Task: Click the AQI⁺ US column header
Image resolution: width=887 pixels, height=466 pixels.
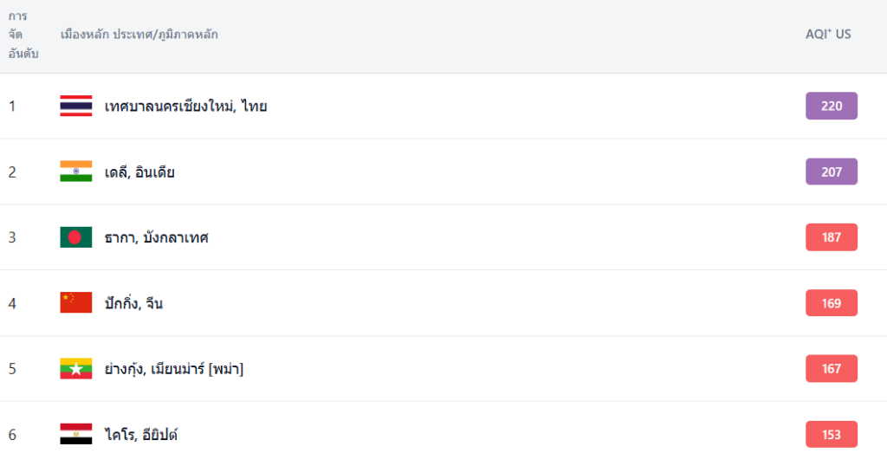Action: tap(828, 35)
